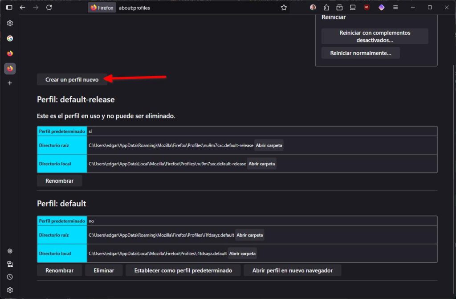This screenshot has height=299, width=456.
Task: Click Reiniciar normalmente button
Action: (x=360, y=53)
